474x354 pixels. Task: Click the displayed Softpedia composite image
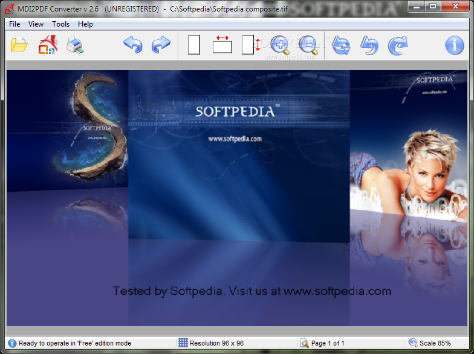237,198
